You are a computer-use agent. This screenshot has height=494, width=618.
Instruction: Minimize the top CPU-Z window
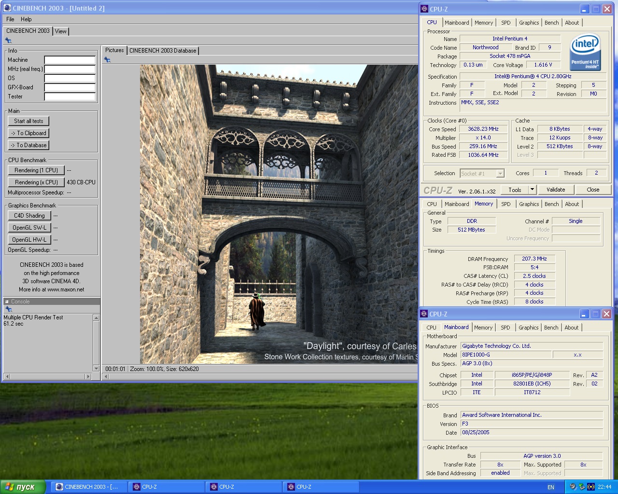click(585, 9)
